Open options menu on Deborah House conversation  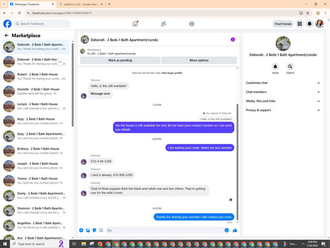pyautogui.click(x=60, y=62)
